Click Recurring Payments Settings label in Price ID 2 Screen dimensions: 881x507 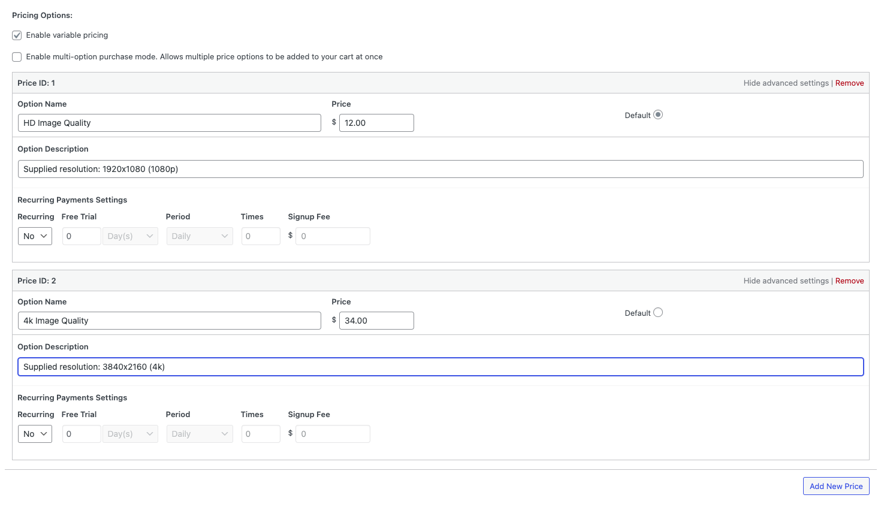72,398
